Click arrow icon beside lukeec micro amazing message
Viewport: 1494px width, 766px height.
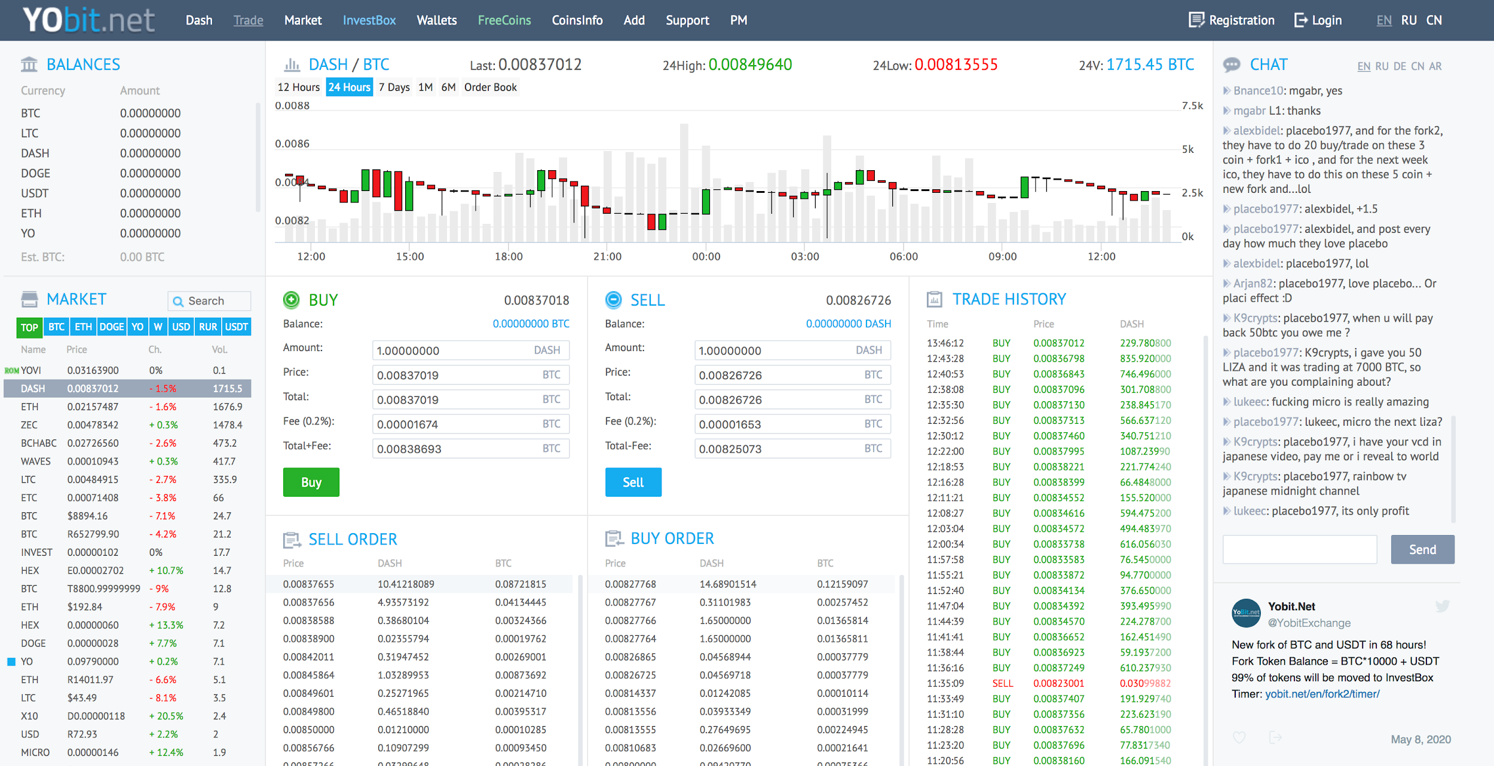pyautogui.click(x=1227, y=402)
